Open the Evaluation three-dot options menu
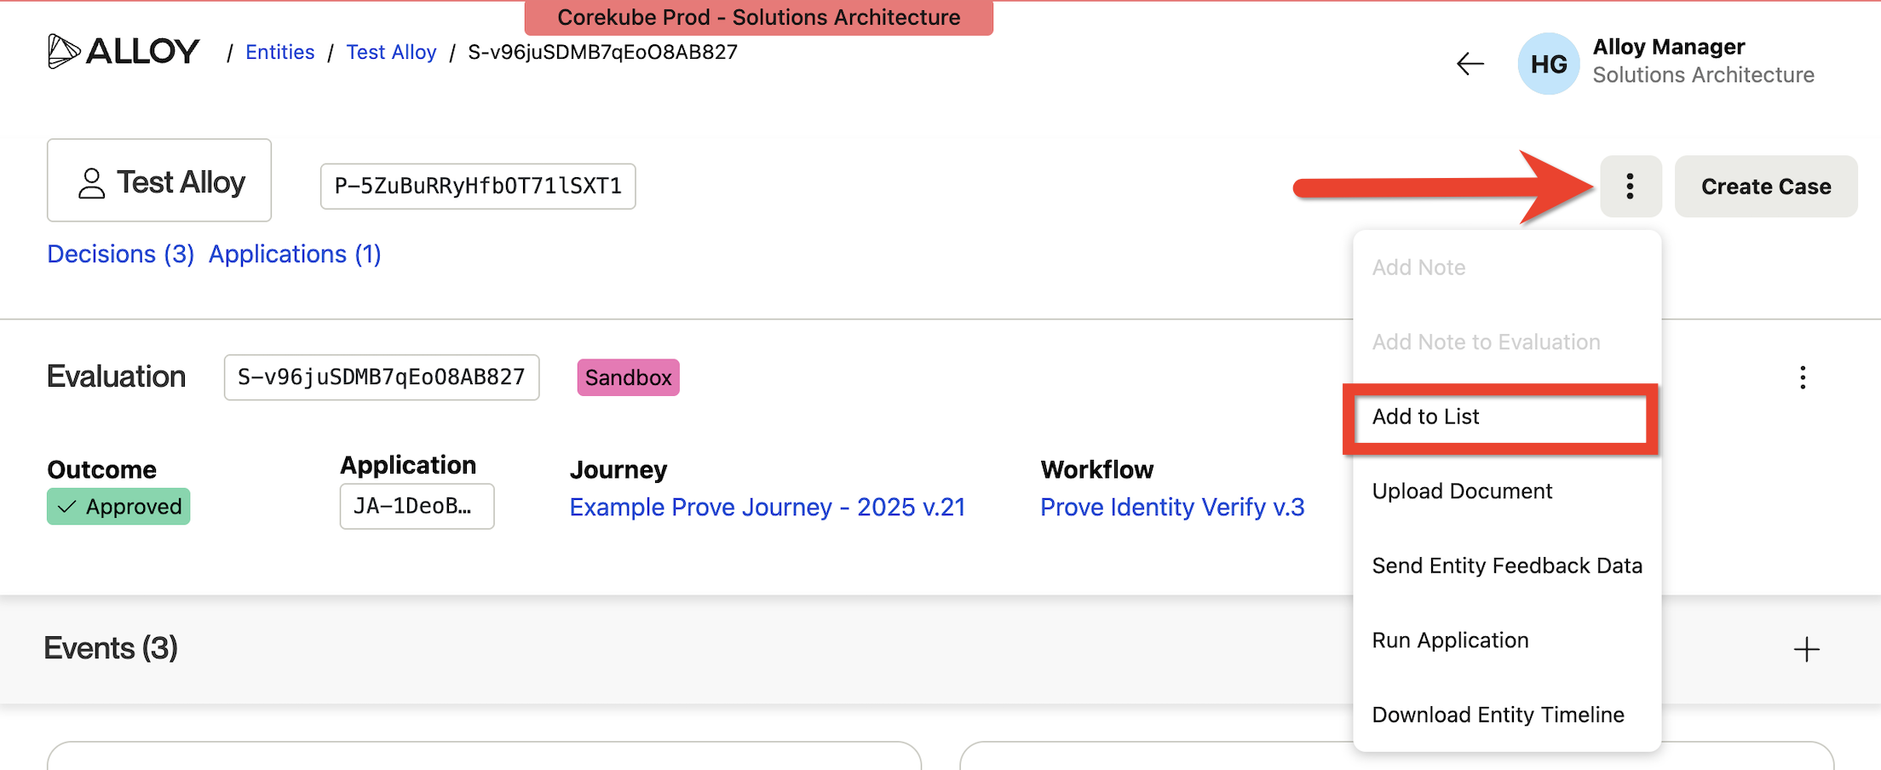Image resolution: width=1881 pixels, height=770 pixels. pyautogui.click(x=1802, y=377)
